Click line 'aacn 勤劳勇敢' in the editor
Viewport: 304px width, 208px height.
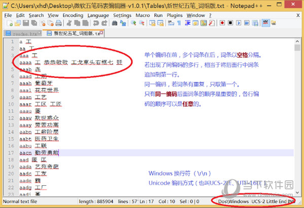tap(39, 153)
